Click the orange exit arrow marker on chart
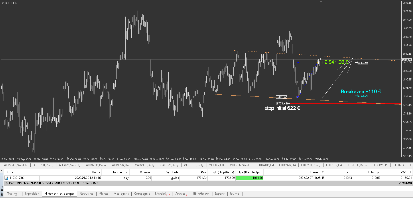Image resolution: width=413 pixels, height=198 pixels. [x=318, y=62]
